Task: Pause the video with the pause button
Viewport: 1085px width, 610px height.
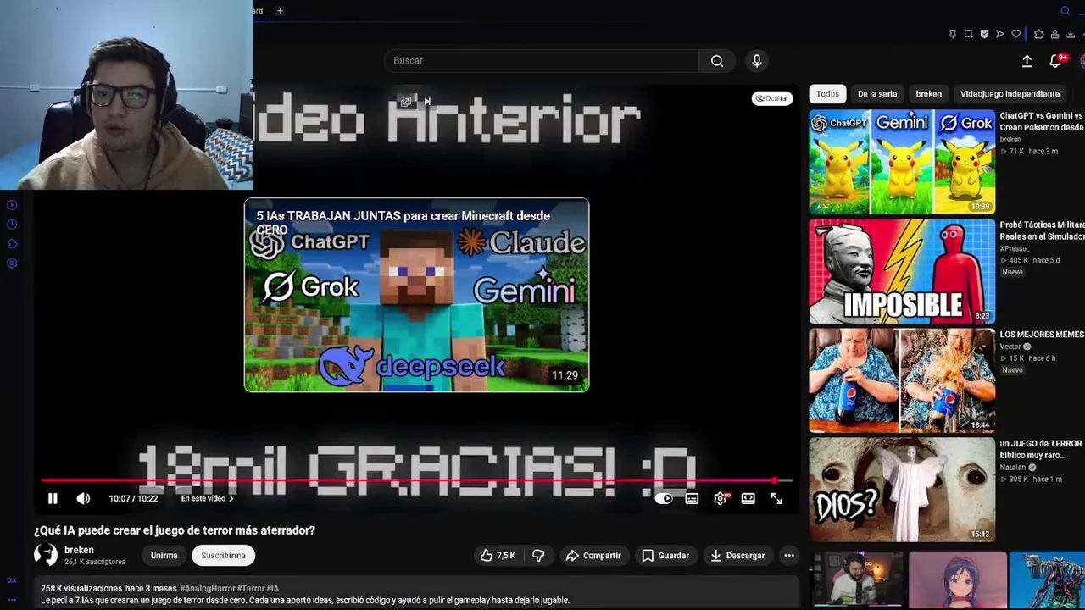Action: 53,499
